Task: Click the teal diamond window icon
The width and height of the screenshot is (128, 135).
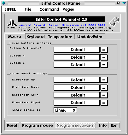Action: pyautogui.click(x=4, y=3)
